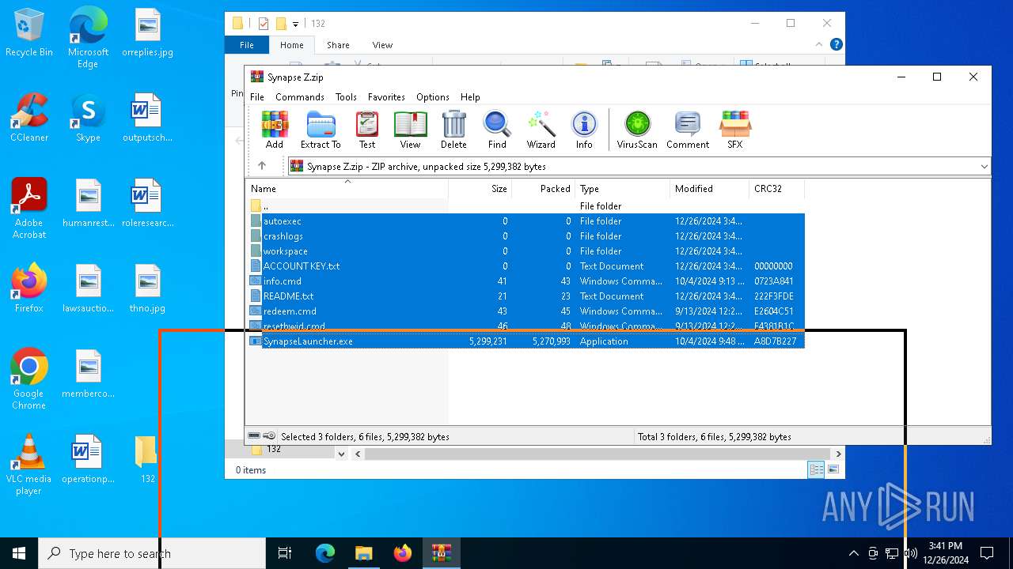Open Recycle Bin desktop icon
This screenshot has height=569, width=1013.
tap(29, 33)
